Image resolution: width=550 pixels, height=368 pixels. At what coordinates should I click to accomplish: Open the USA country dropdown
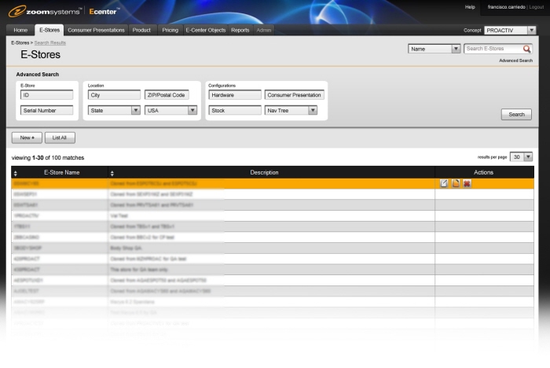[192, 111]
